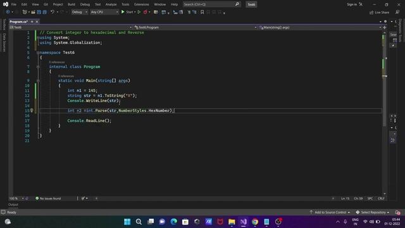Click the search magnifier icon in title bar
This screenshot has width=405, height=228.
coord(237,4)
